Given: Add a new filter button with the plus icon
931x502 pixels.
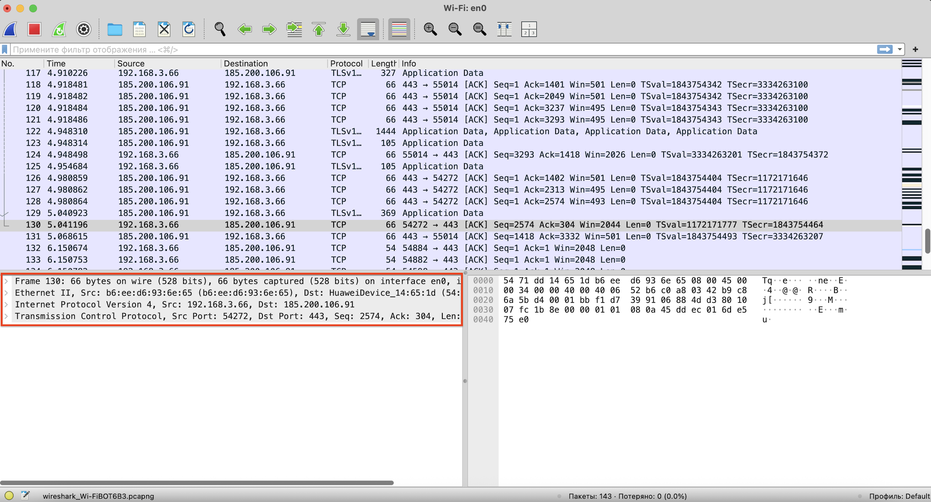Looking at the screenshot, I should point(915,49).
